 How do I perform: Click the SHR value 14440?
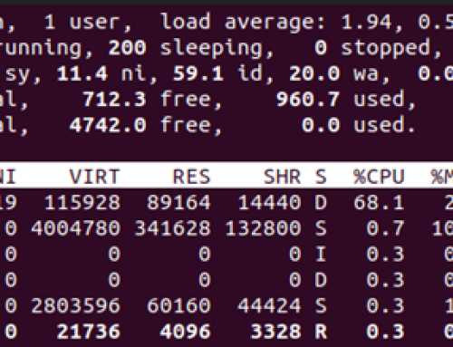[269, 202]
